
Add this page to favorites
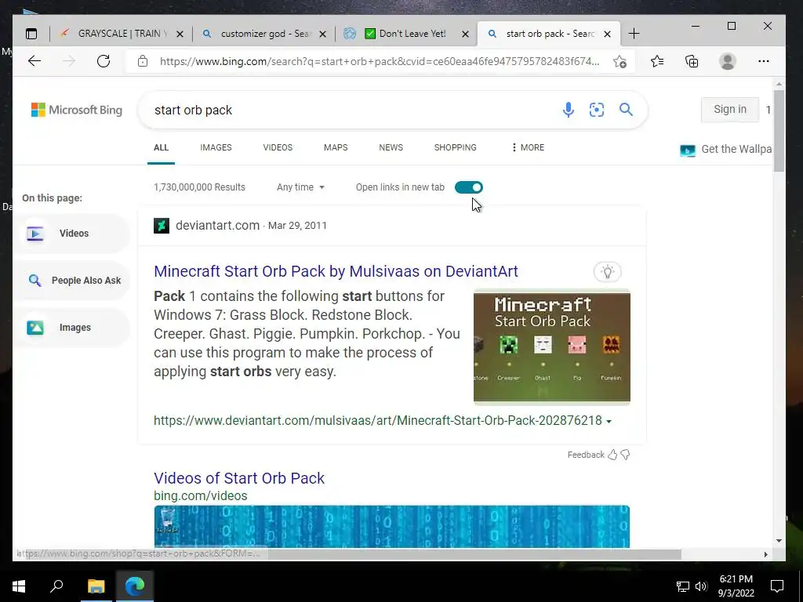pyautogui.click(x=620, y=62)
